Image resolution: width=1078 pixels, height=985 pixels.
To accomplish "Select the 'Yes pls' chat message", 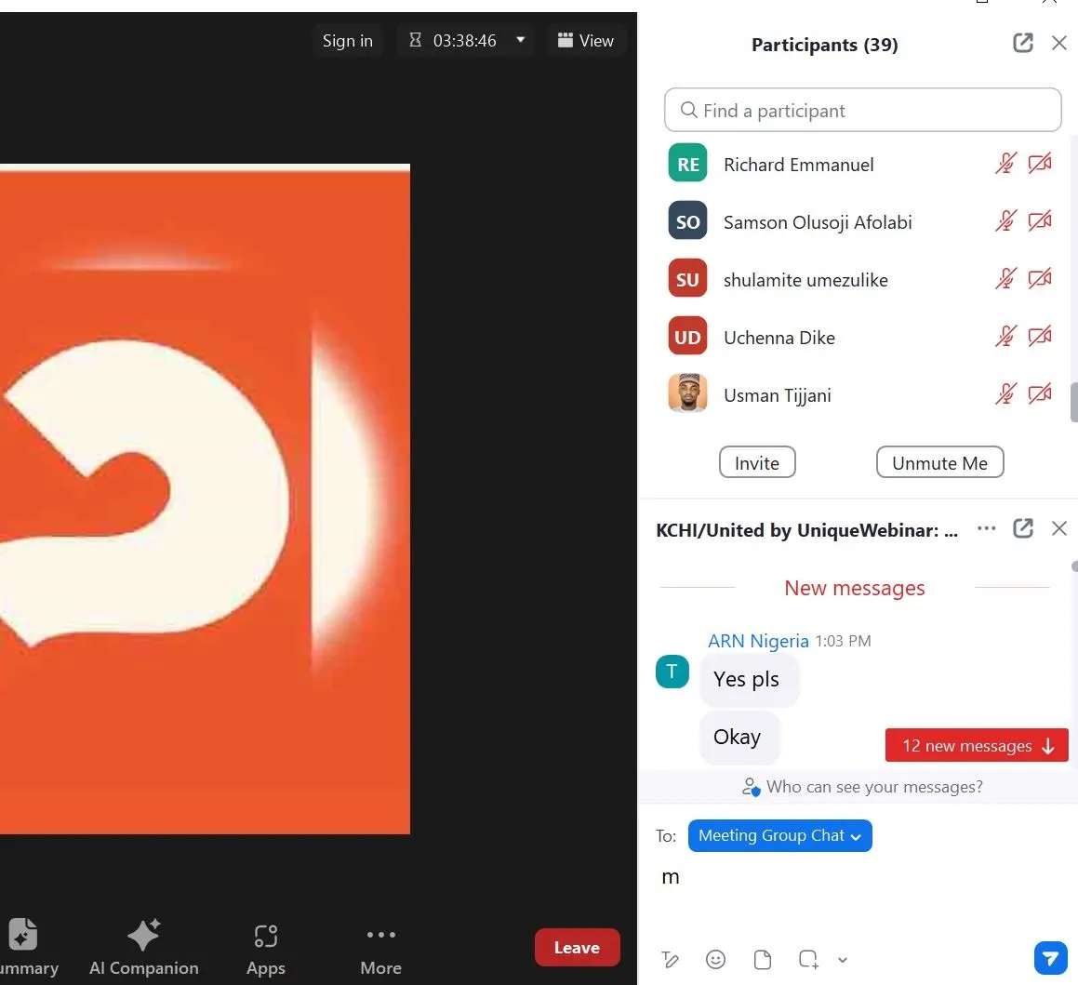I will coord(749,680).
